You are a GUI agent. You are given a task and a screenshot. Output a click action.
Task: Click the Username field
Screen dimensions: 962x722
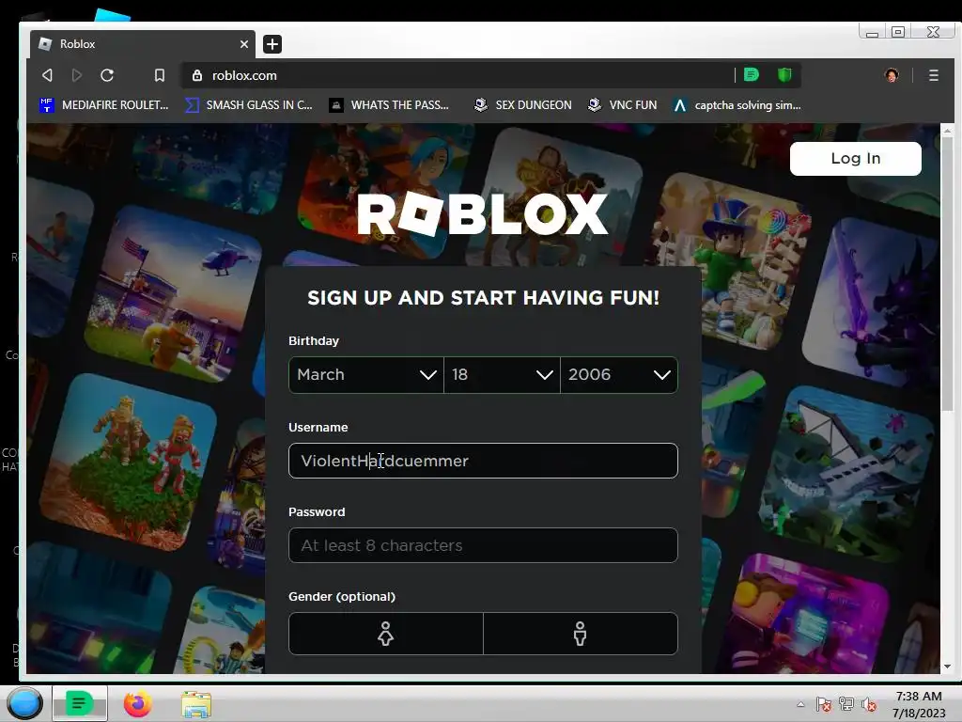(483, 461)
